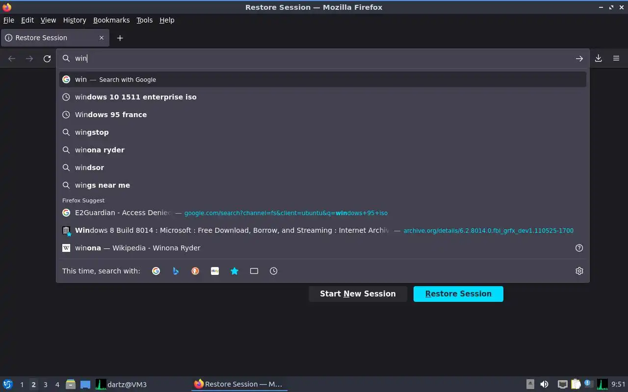628x392 pixels.
Task: Open the 'E2Guardian - Access Denied' suggestion
Action: point(323,213)
